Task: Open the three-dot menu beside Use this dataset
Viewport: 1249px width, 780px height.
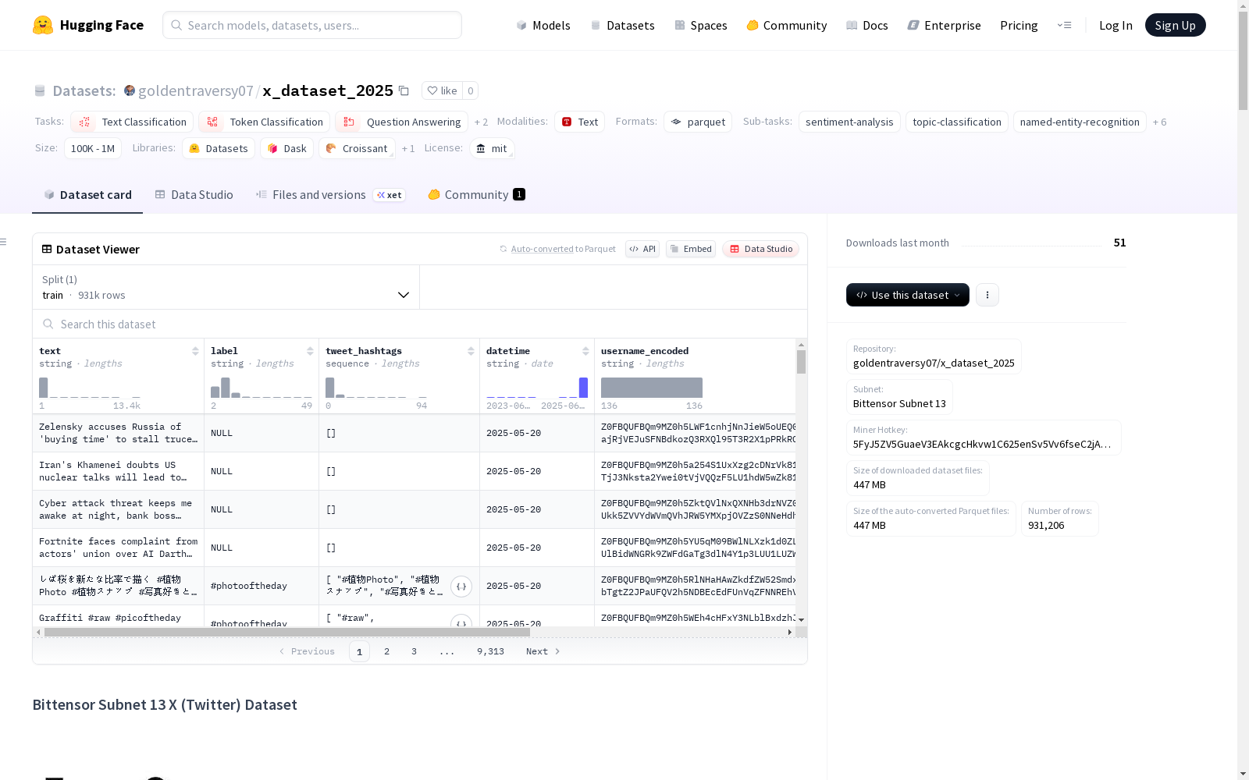Action: pos(987,295)
